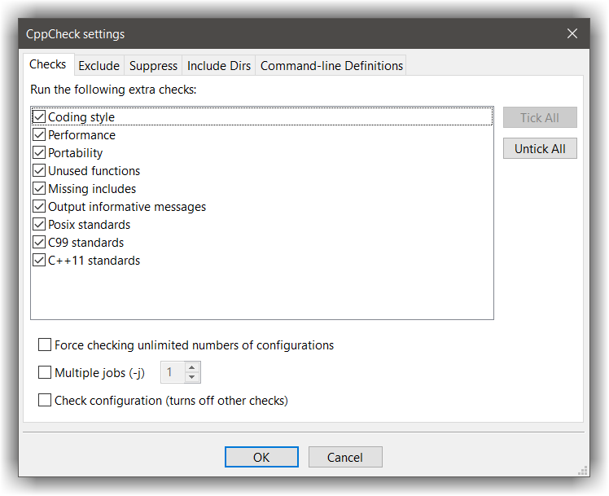Click OK to confirm settings
Screen dimensions: 609x496
point(261,457)
